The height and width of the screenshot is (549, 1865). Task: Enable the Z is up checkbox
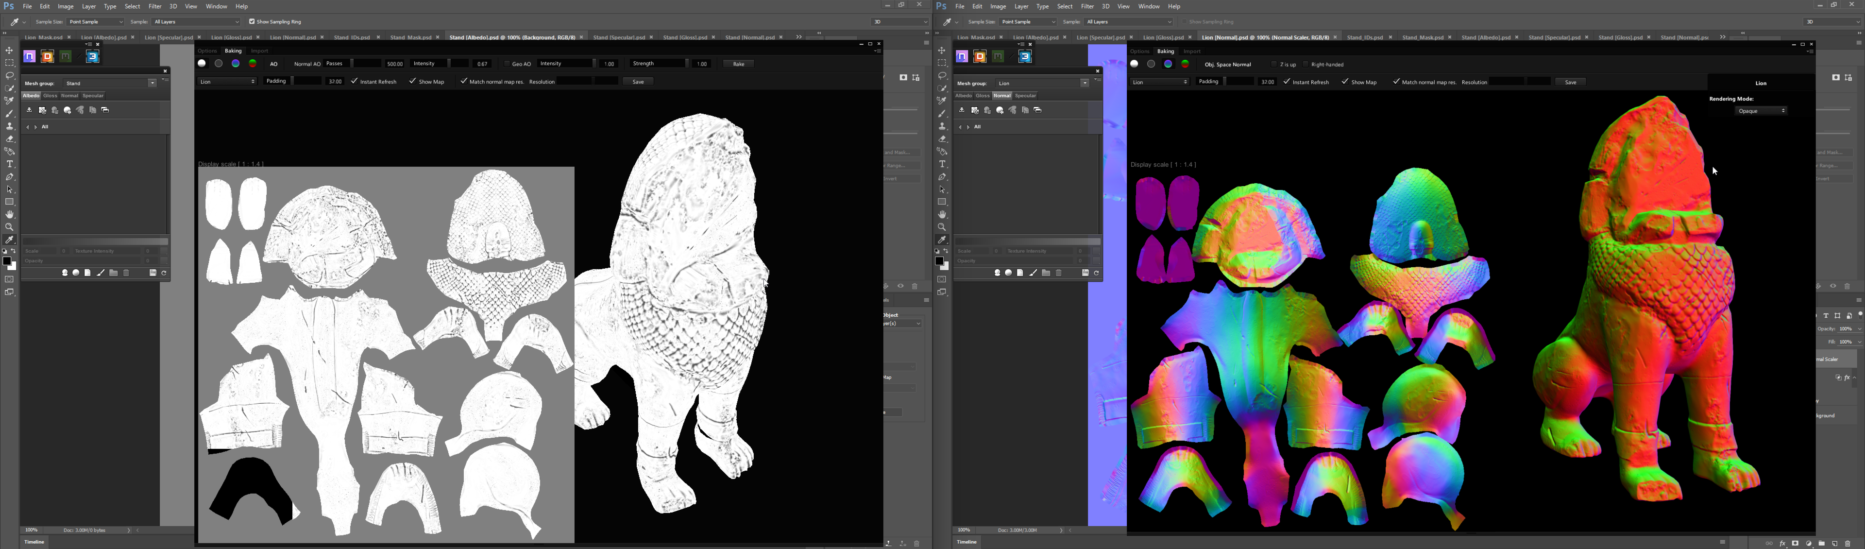1274,65
